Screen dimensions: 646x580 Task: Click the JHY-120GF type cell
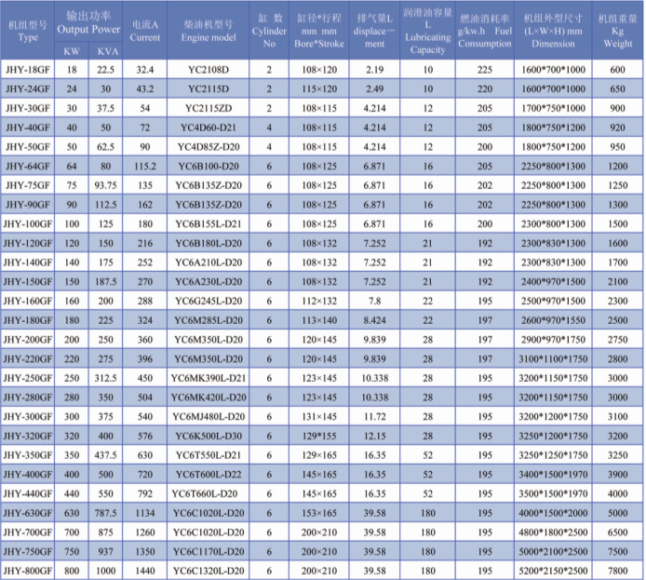pyautogui.click(x=28, y=243)
